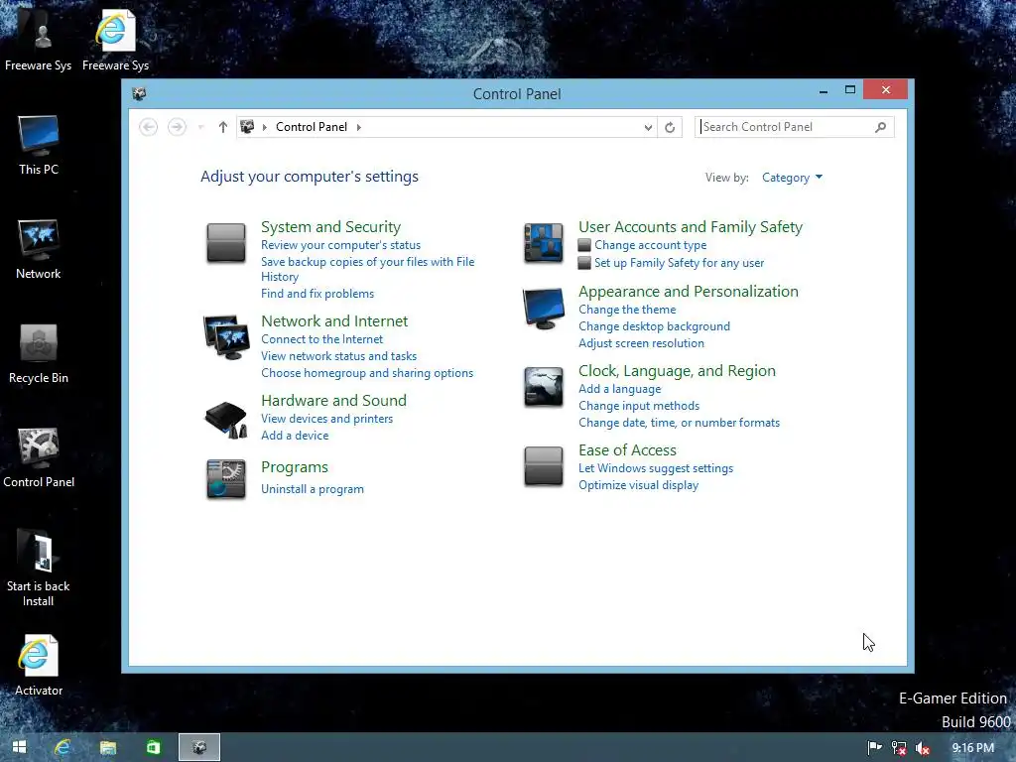Viewport: 1016px width, 762px height.
Task: Open Appearance and Personalization heading link
Action: (689, 291)
